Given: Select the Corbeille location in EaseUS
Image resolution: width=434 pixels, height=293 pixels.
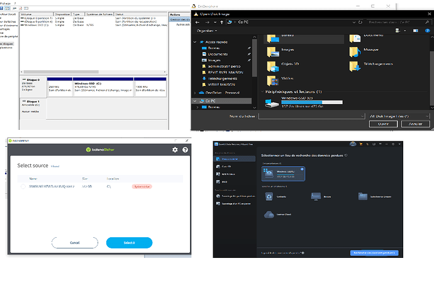Looking at the screenshot, I should pos(270,197).
